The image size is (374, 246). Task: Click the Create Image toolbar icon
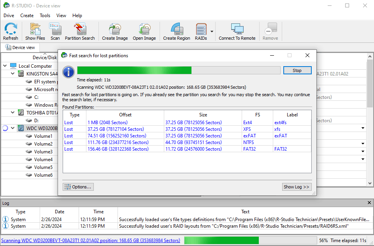pyautogui.click(x=115, y=31)
